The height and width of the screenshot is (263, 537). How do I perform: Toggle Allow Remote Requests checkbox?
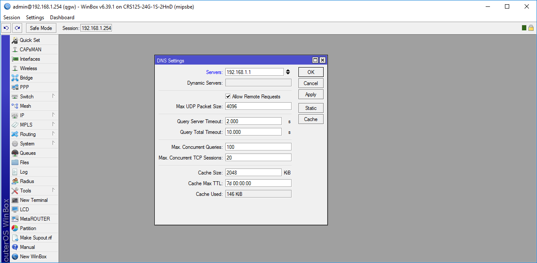(x=228, y=97)
